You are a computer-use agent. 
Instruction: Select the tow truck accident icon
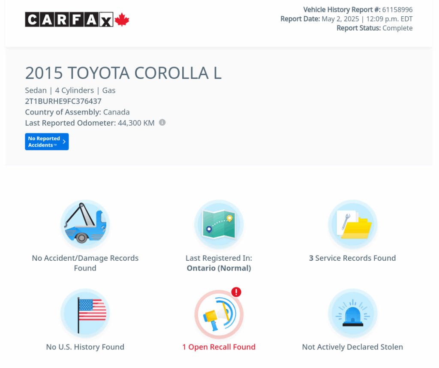point(85,224)
